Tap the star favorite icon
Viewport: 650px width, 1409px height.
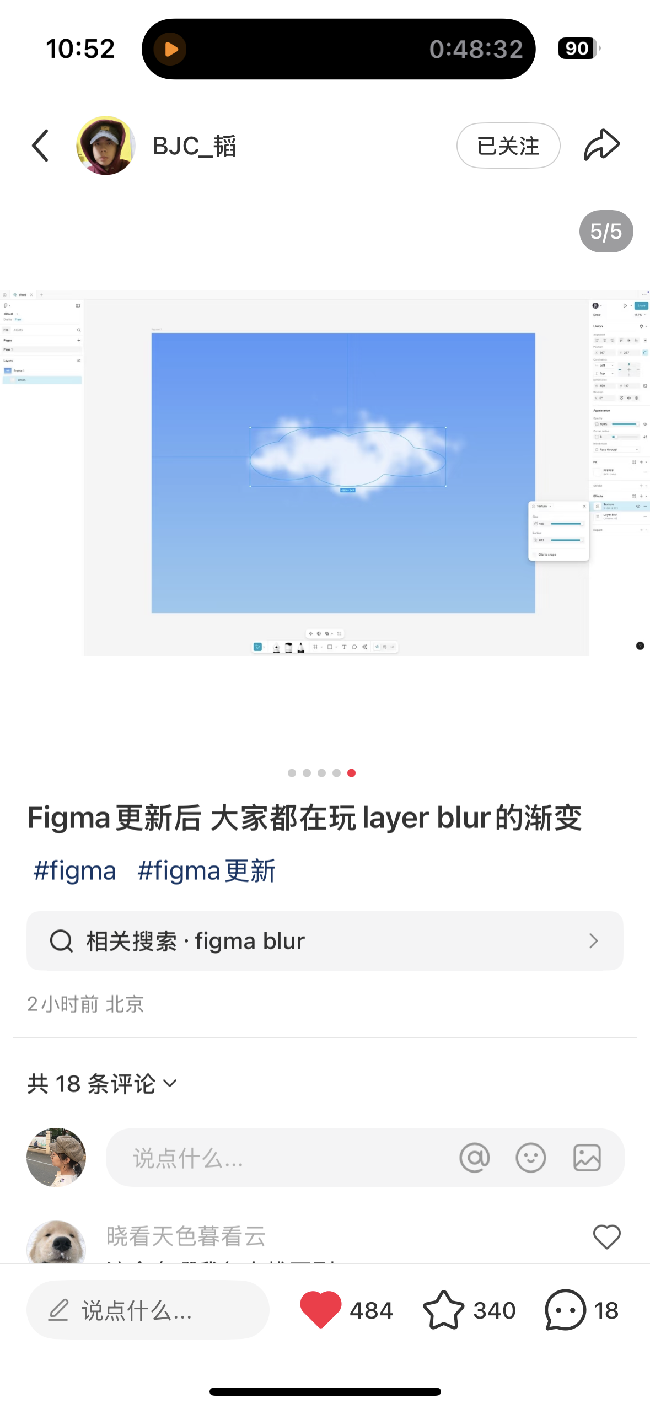pyautogui.click(x=443, y=1310)
